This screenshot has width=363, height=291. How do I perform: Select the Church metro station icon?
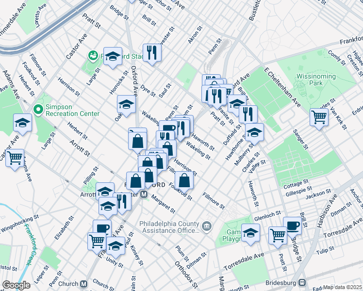[x=83, y=284]
